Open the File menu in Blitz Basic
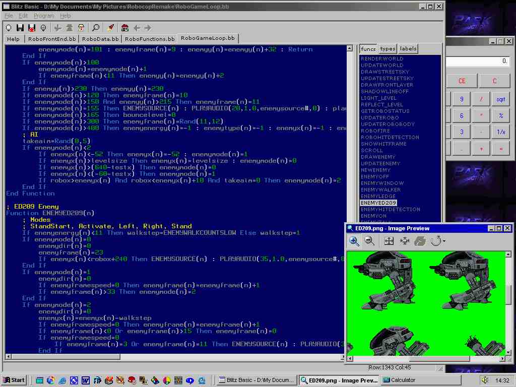This screenshot has height=387, width=516. click(9, 16)
